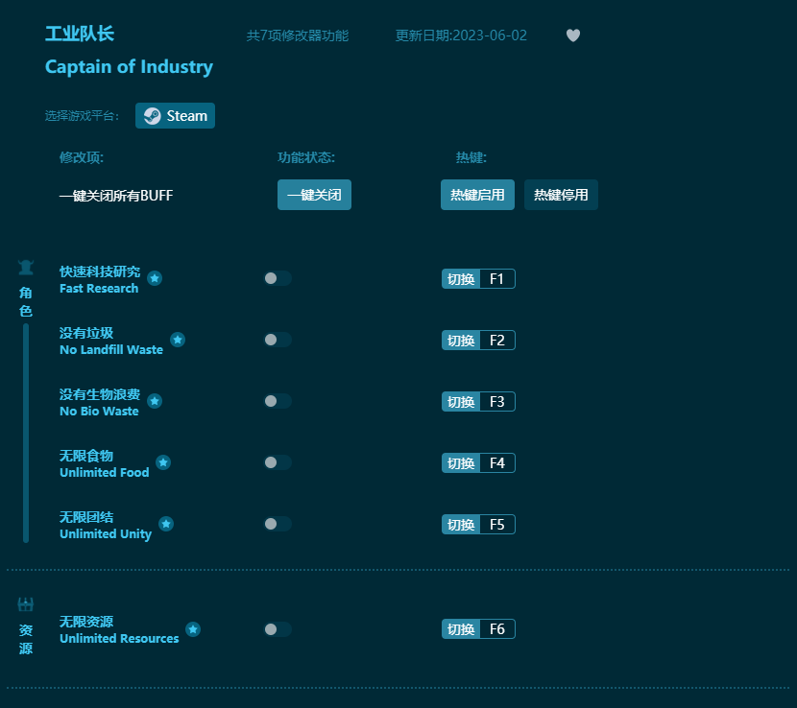Image resolution: width=797 pixels, height=708 pixels.
Task: Click the 切换 F1 hotkey button for Fast Research
Action: pyautogui.click(x=478, y=278)
